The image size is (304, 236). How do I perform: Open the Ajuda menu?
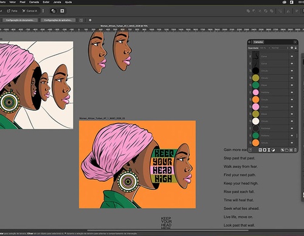[68, 2]
